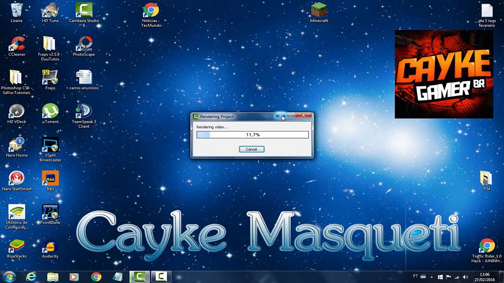The width and height of the screenshot is (504, 283).
Task: Open the Lixeira recycle bin
Action: coord(17,13)
